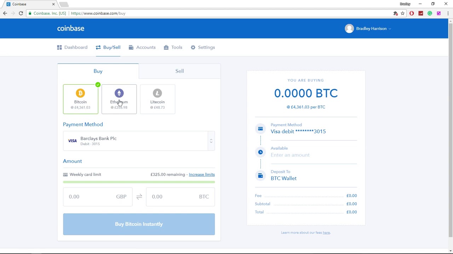Open the Chrome menu with three dots
The image size is (453, 254).
[x=448, y=13]
